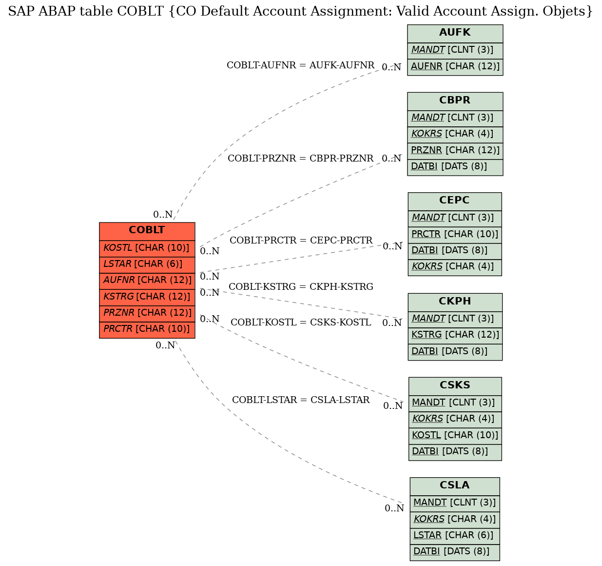Click KOKRS [CHAR (4)] in CSLA table
Image resolution: width=602 pixels, height=566 pixels.
455,520
